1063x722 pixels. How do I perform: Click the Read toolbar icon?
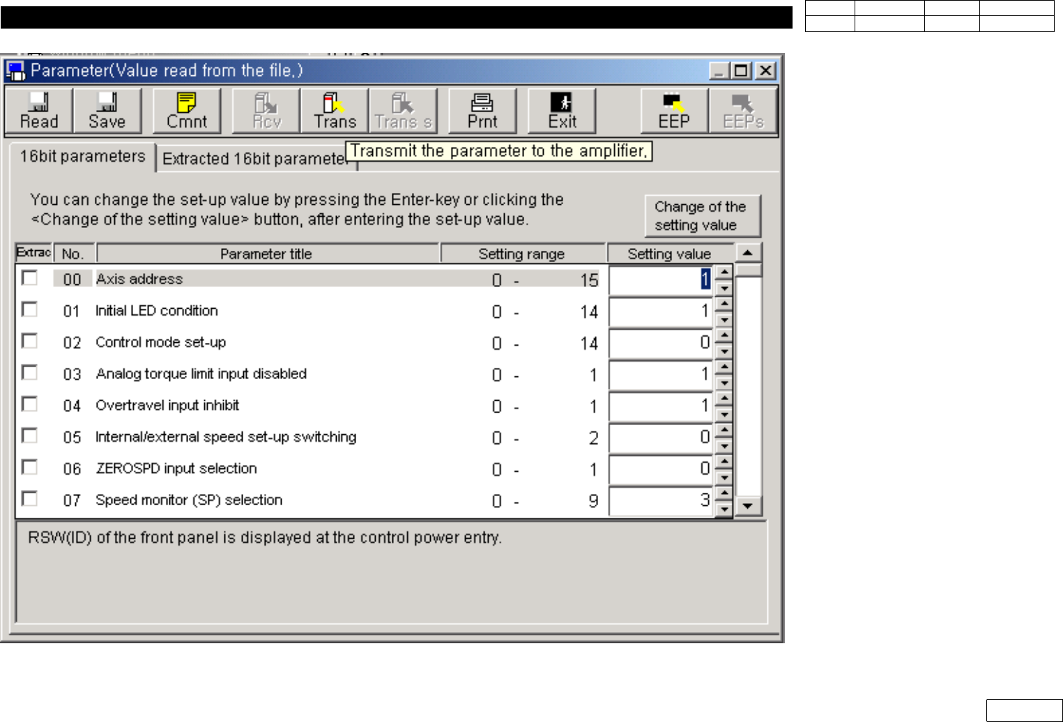(39, 110)
